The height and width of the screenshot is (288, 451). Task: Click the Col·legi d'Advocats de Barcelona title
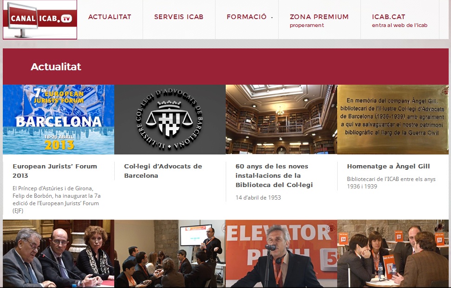pyautogui.click(x=163, y=171)
